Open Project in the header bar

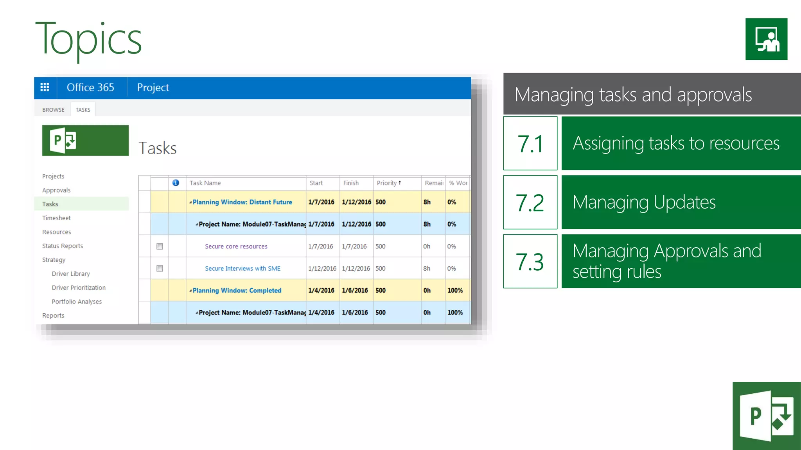click(153, 87)
